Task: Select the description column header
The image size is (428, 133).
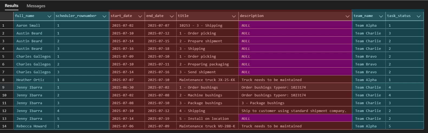Action: click(295, 16)
